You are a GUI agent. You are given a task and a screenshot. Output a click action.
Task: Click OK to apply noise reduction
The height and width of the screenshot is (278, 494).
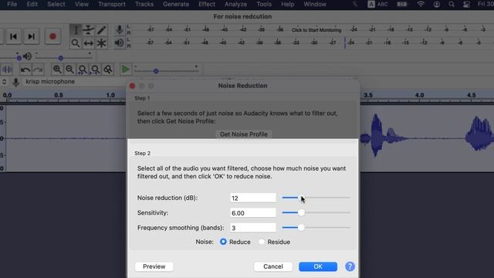[x=318, y=266]
